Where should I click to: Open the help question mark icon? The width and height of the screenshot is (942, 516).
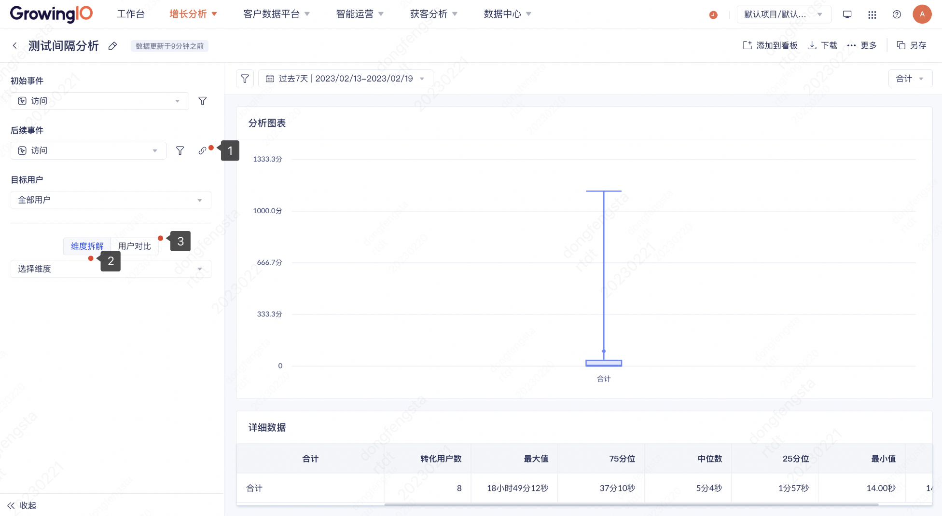point(897,14)
